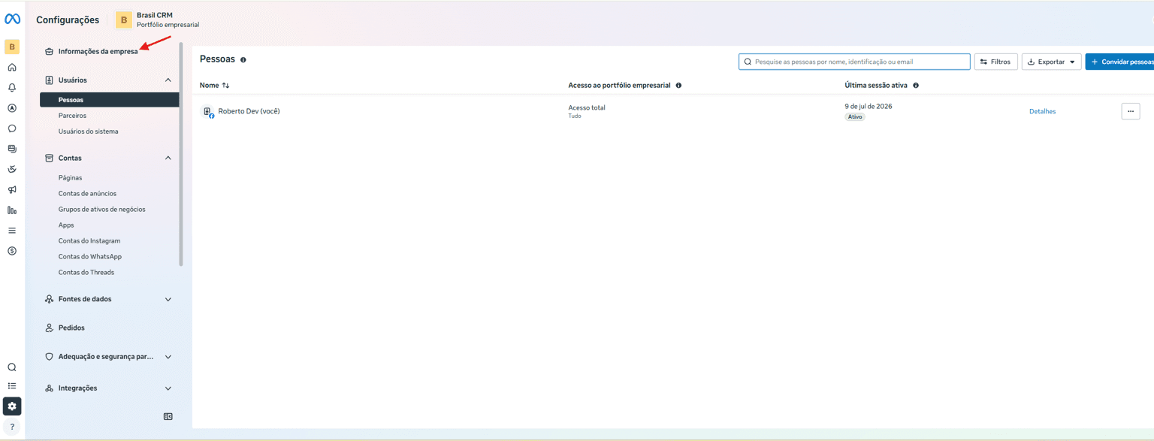Select Parceiros in sidebar
Viewport: 1154px width, 441px height.
coord(72,116)
